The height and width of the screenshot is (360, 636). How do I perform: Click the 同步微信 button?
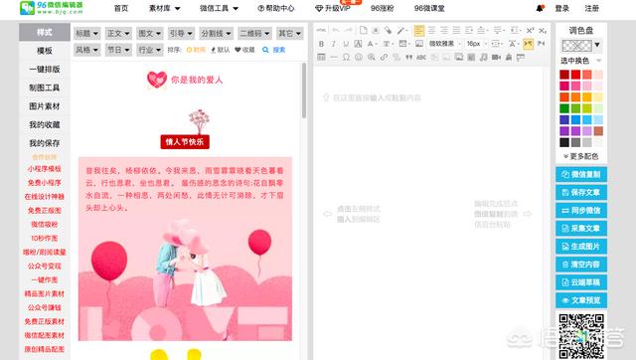tap(581, 210)
